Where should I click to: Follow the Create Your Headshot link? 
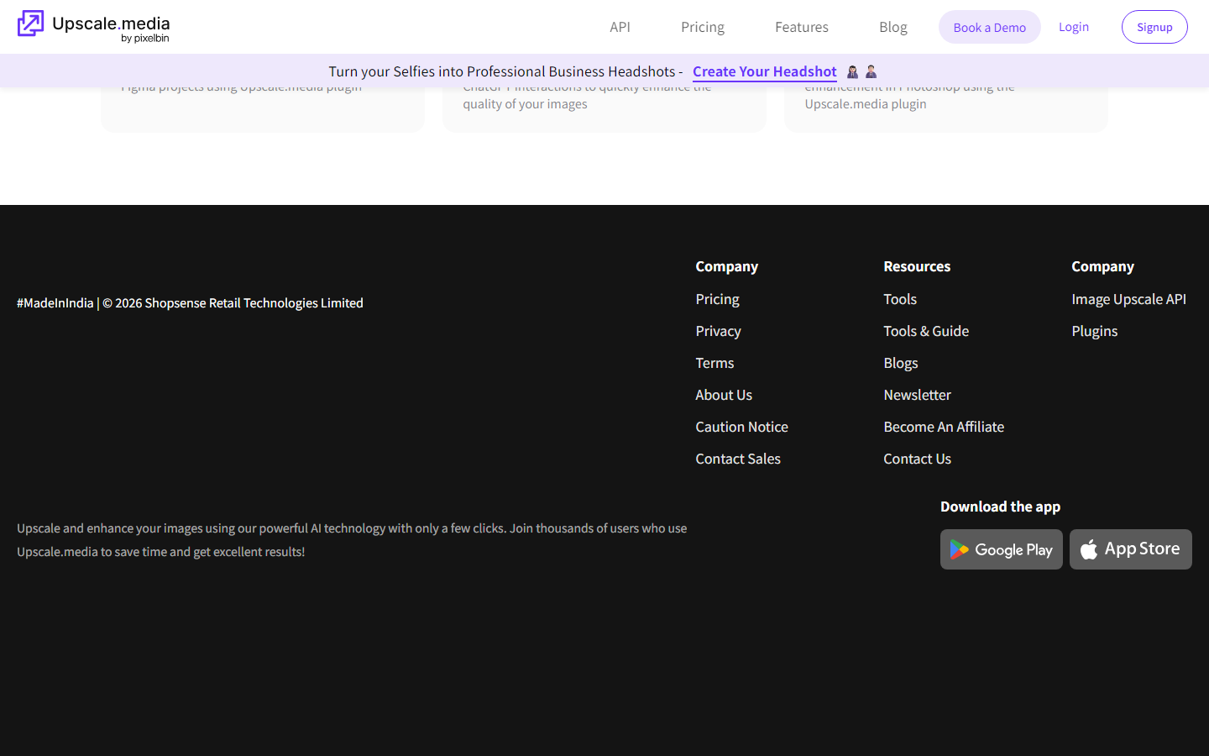(x=765, y=71)
